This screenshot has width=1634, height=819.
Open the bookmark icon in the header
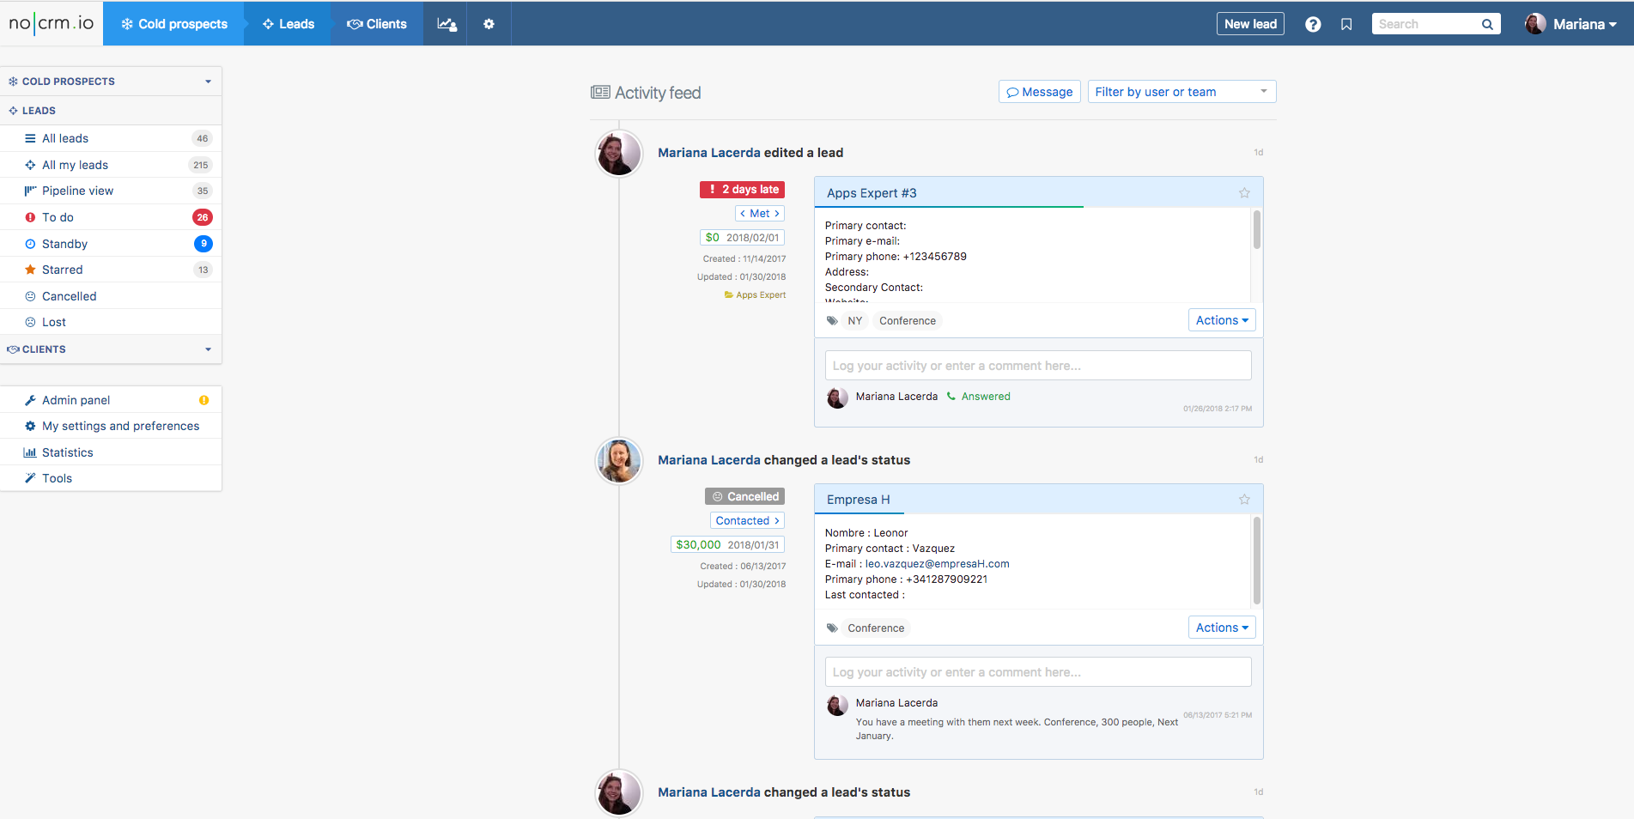[x=1346, y=24]
